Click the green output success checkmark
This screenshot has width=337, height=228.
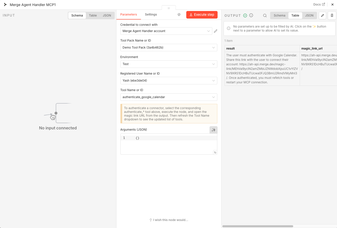(245, 16)
